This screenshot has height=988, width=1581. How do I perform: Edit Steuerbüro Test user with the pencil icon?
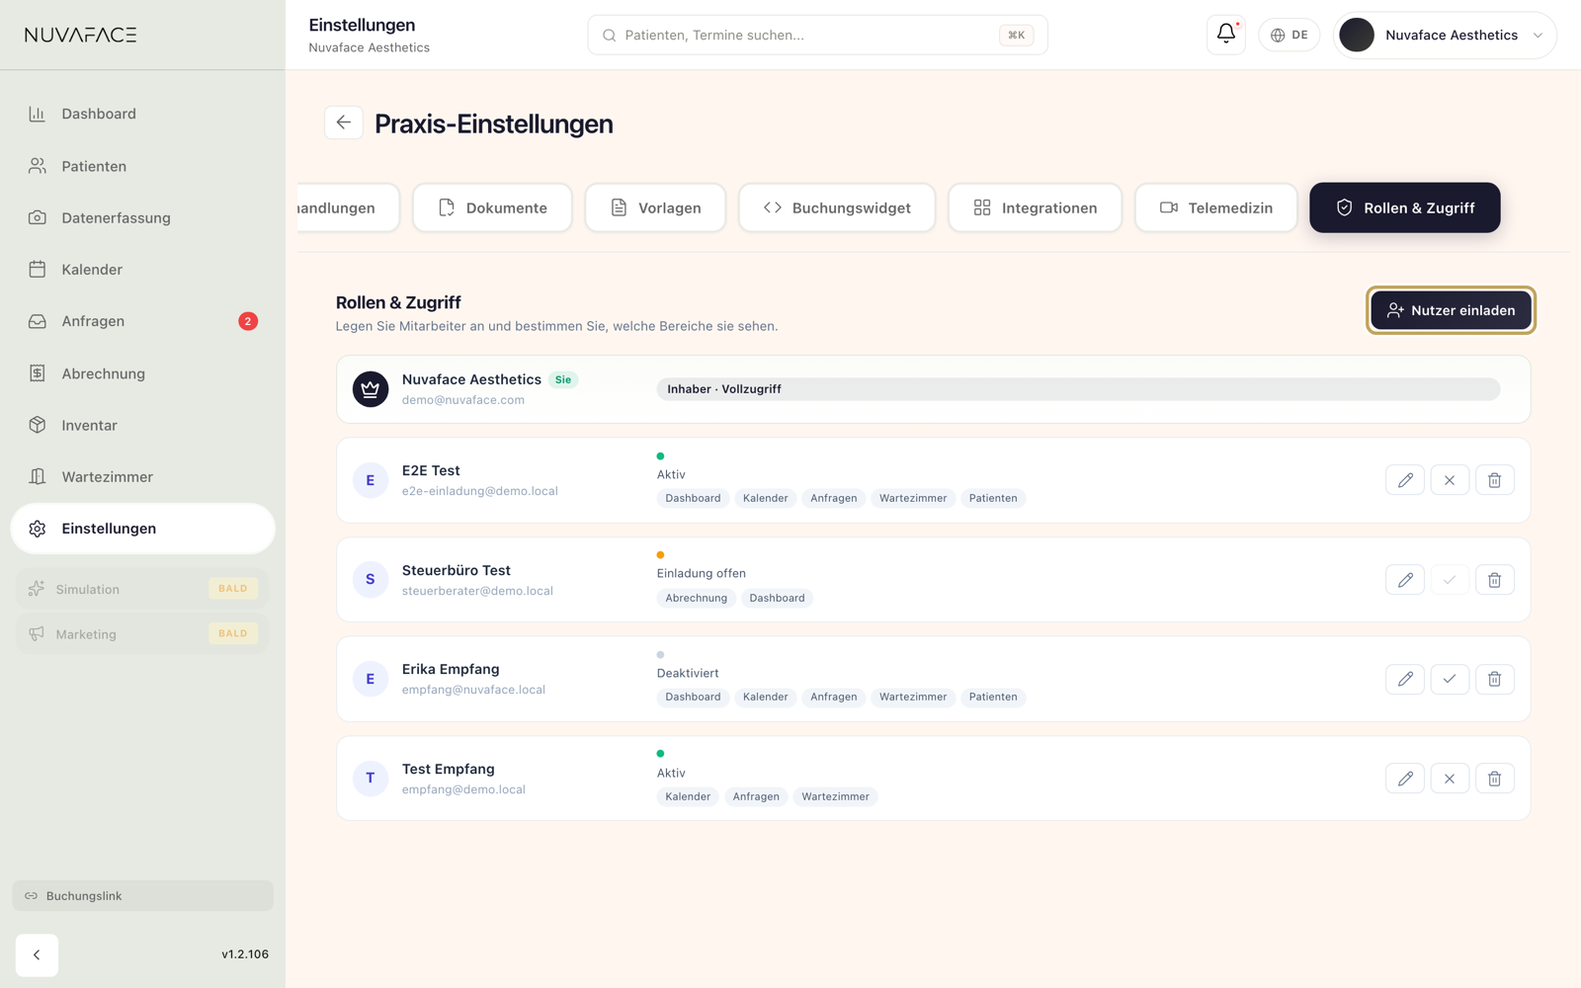click(1404, 580)
